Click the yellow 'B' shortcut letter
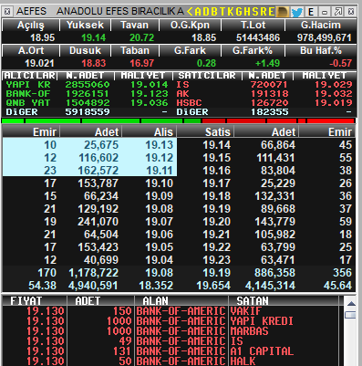 pos(214,12)
